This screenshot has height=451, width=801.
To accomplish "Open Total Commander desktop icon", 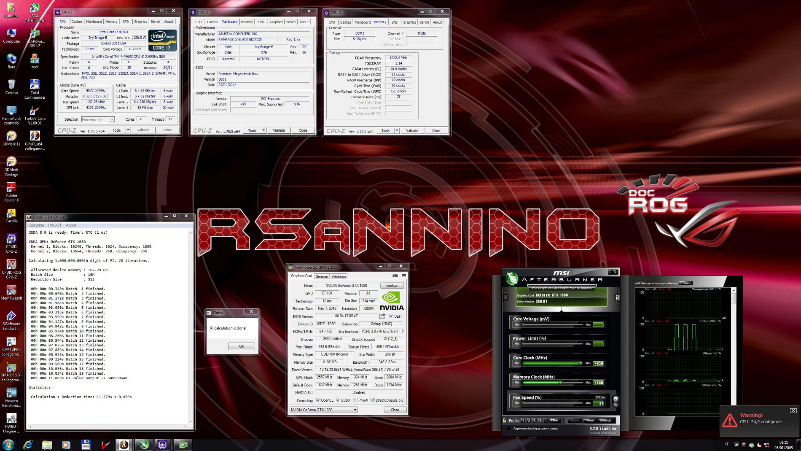I will click(35, 89).
